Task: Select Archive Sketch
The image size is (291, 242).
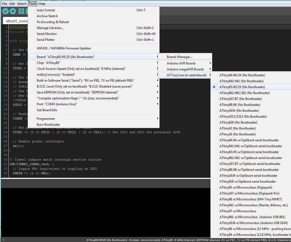Action: coord(94,16)
